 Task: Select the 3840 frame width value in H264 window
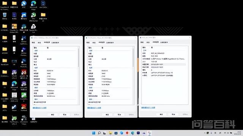point(49,73)
